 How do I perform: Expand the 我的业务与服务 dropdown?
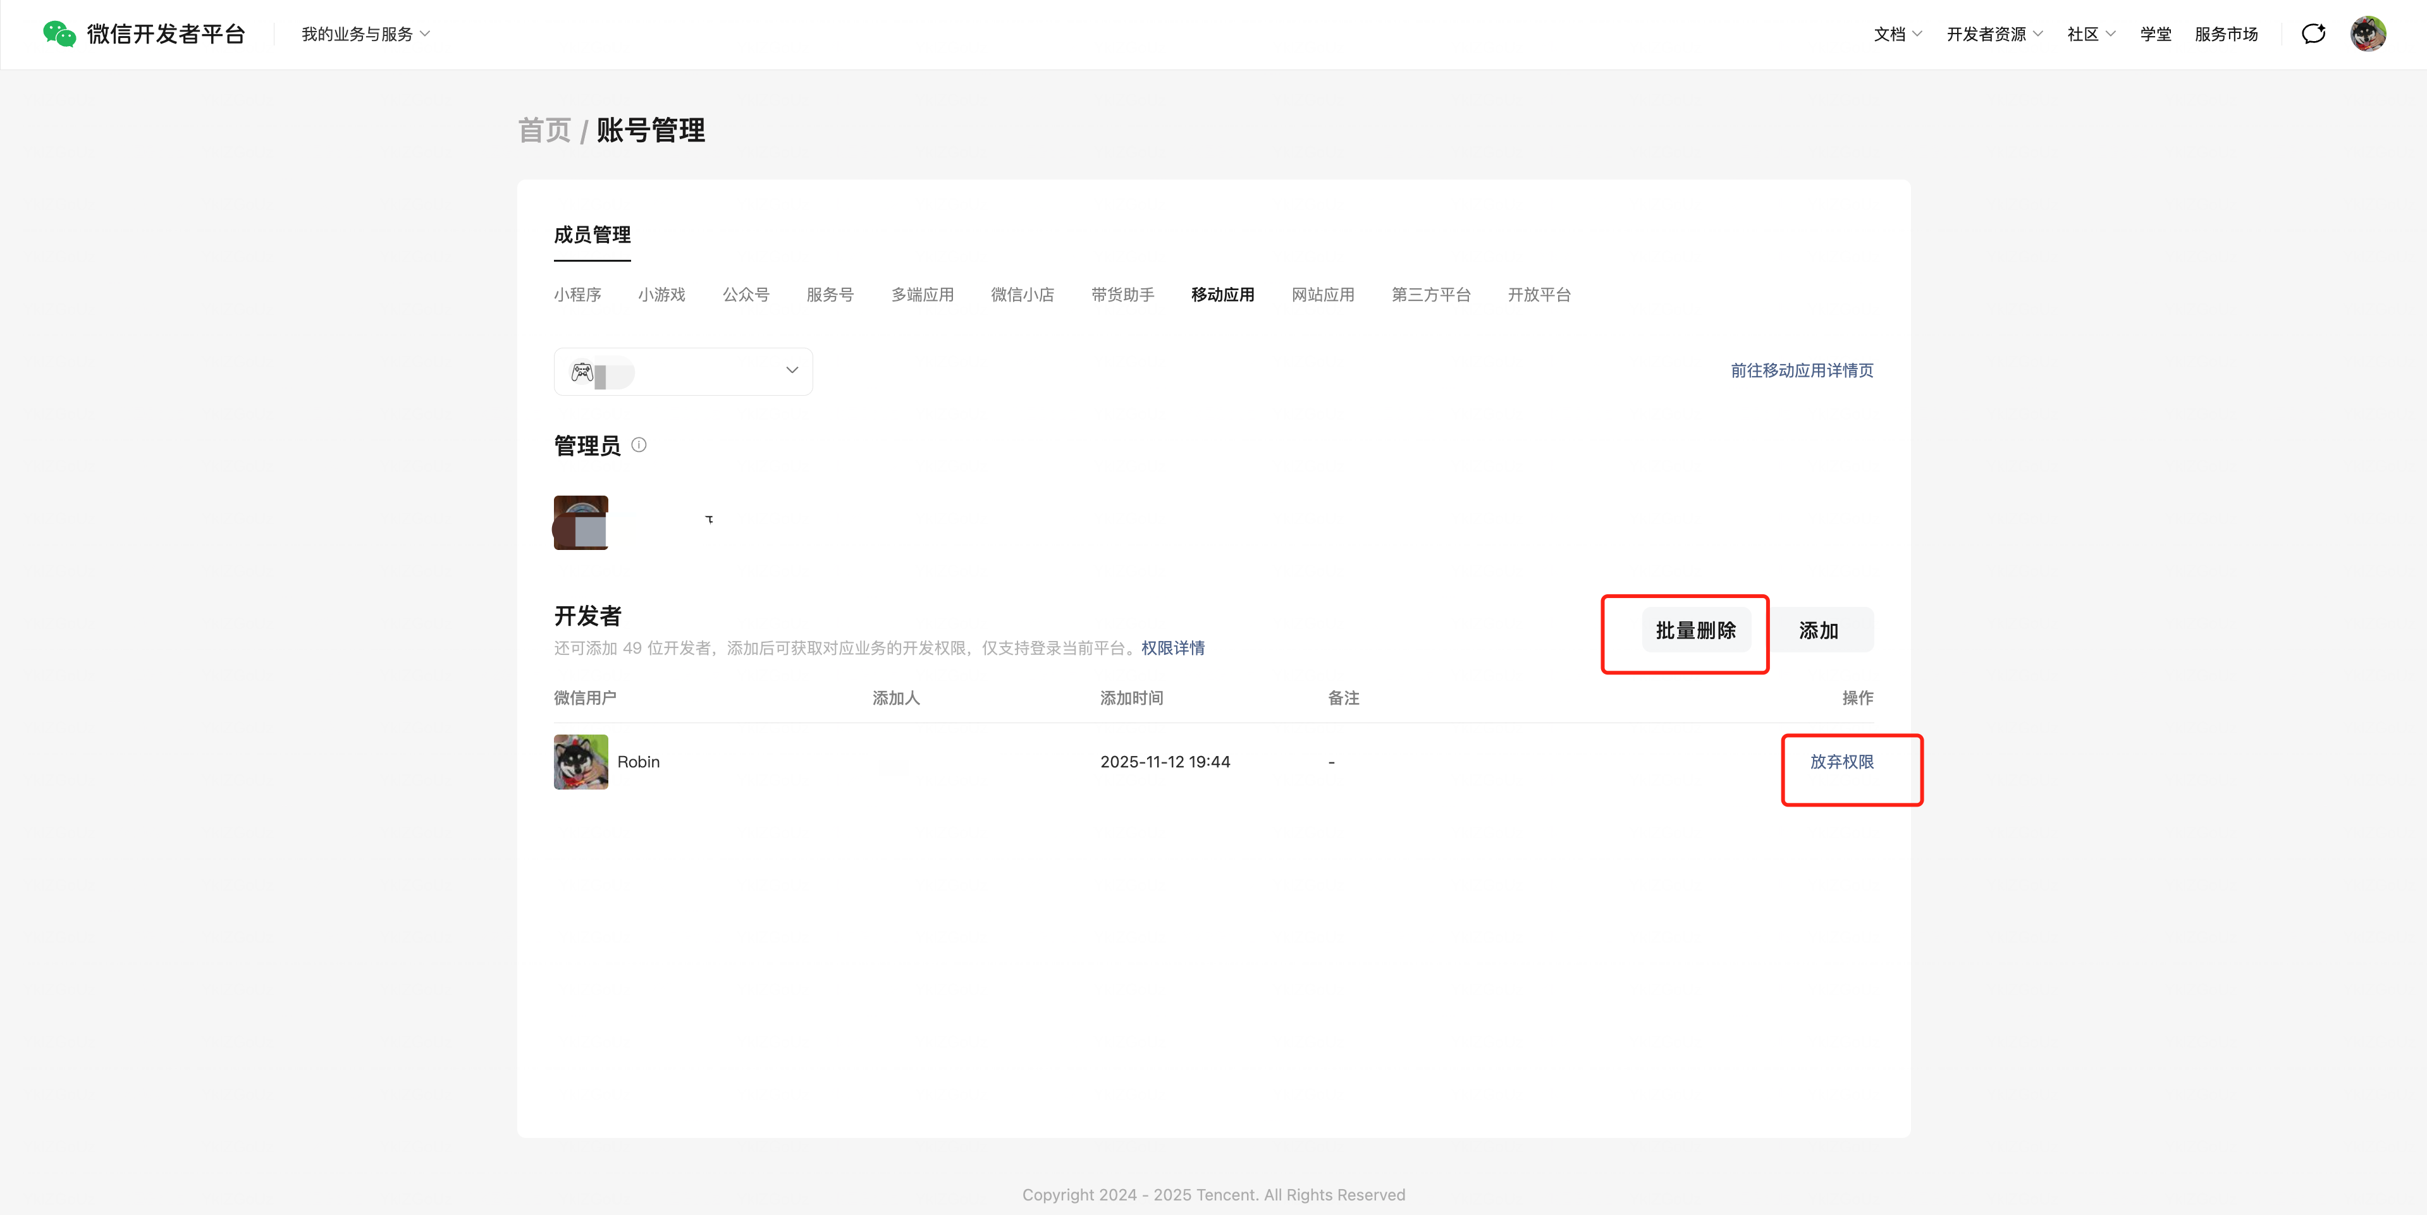366,34
